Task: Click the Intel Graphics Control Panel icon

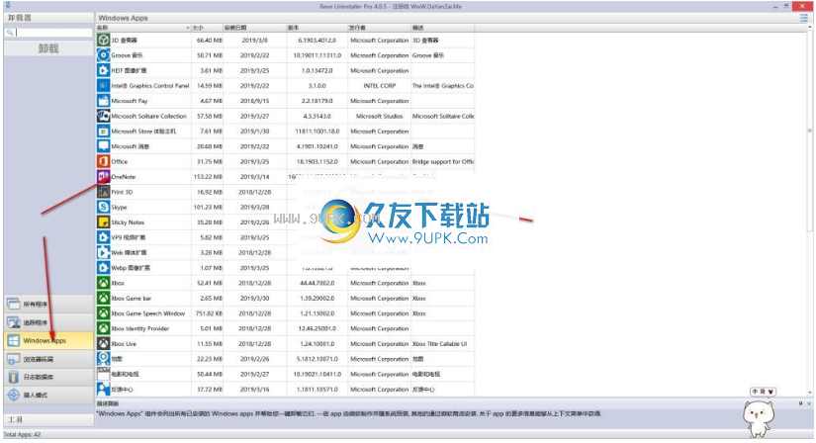Action: tap(104, 85)
